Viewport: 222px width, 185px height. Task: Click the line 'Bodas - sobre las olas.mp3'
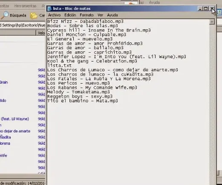click(x=83, y=26)
